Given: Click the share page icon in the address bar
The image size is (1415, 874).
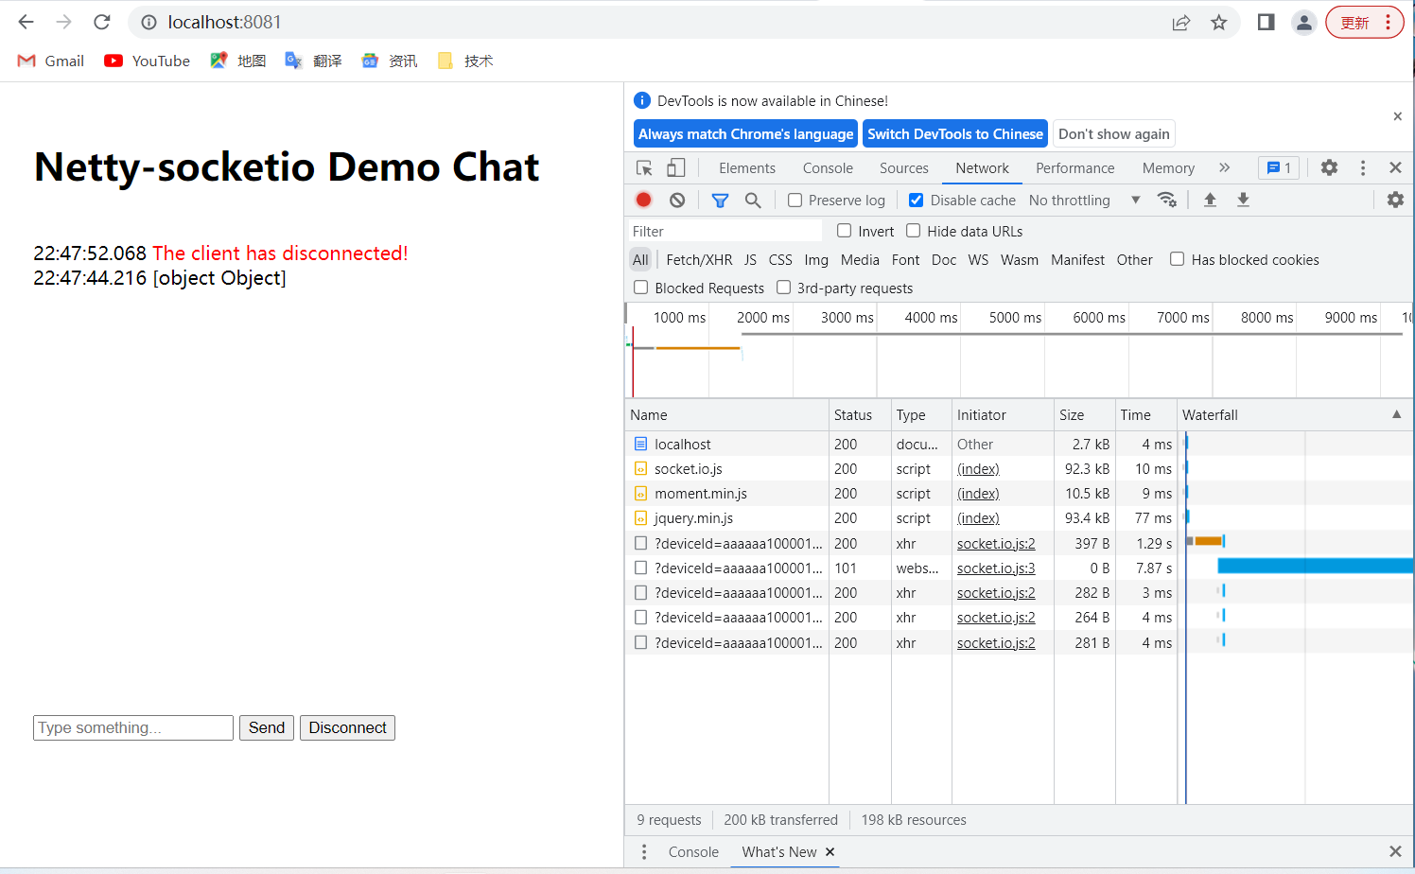Looking at the screenshot, I should 1180,23.
